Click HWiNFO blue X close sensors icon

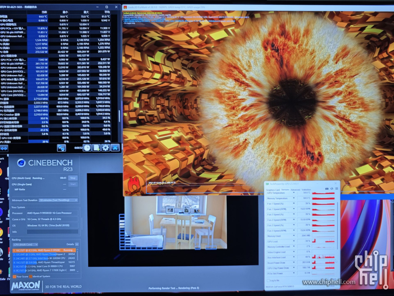[x=115, y=148]
